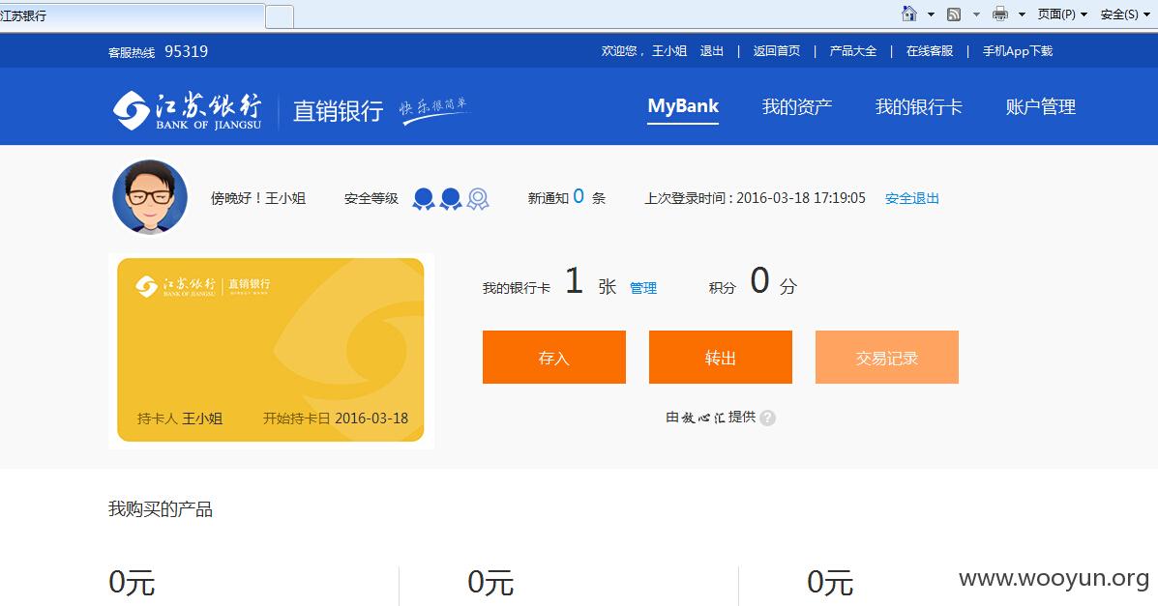Open the 安全(S) menu
This screenshot has height=606, width=1158.
[1125, 14]
